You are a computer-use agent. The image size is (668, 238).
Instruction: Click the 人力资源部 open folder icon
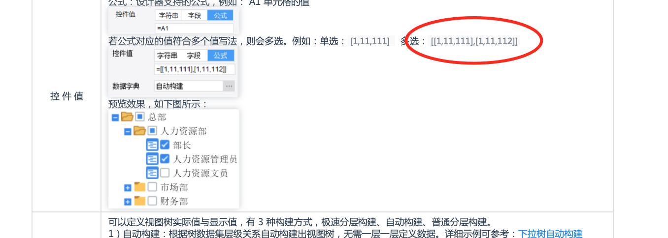point(140,131)
